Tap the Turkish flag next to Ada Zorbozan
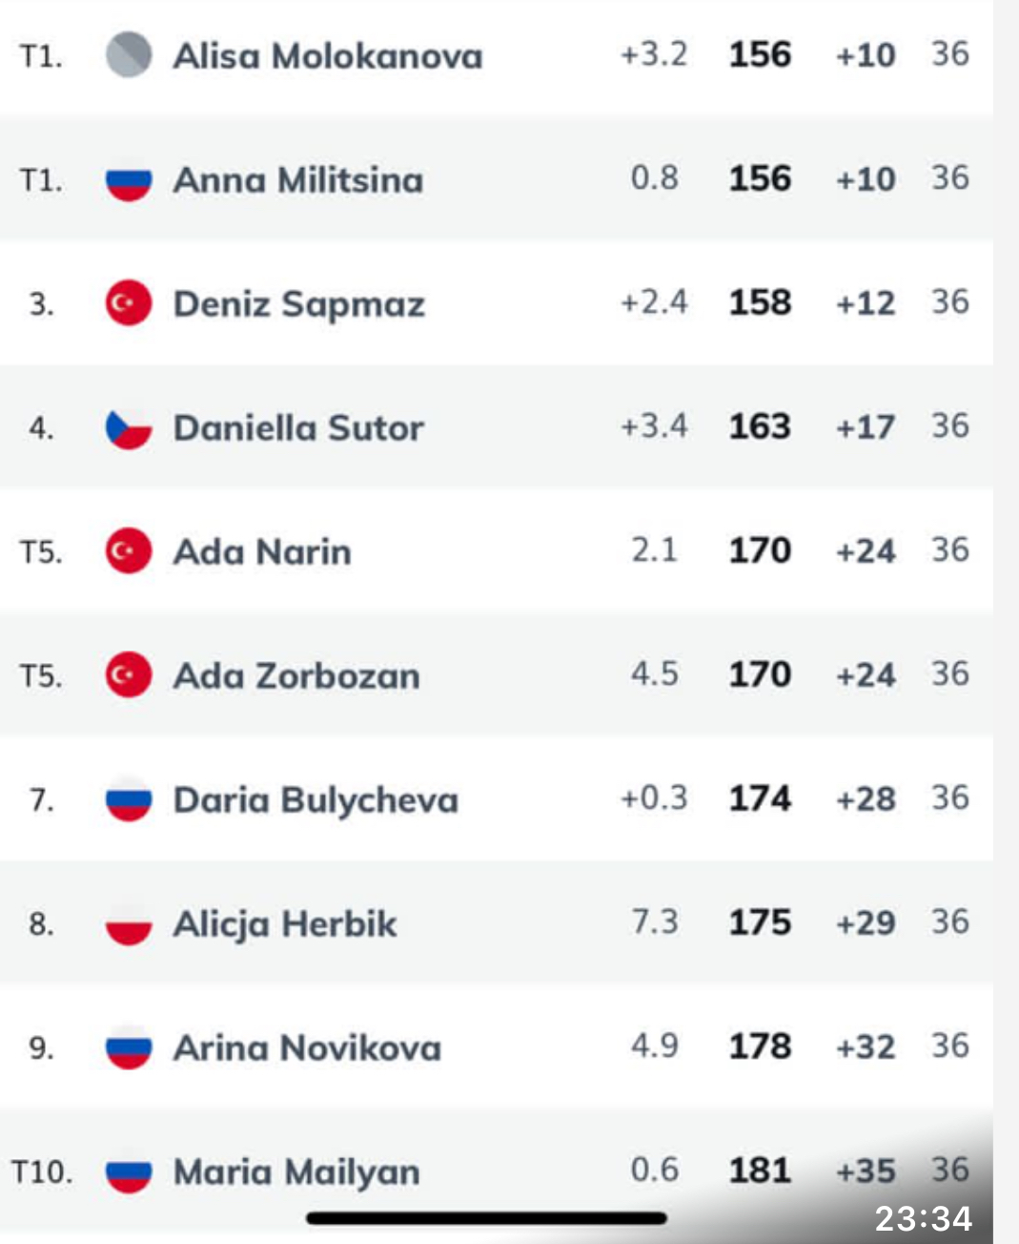This screenshot has width=1019, height=1244. pos(129,675)
